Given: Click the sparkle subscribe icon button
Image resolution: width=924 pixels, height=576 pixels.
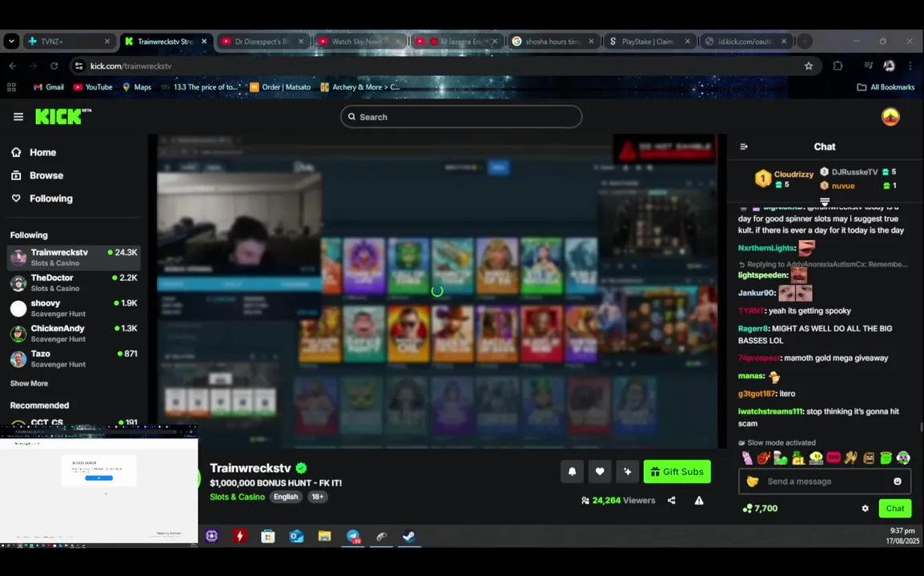Looking at the screenshot, I should (628, 472).
